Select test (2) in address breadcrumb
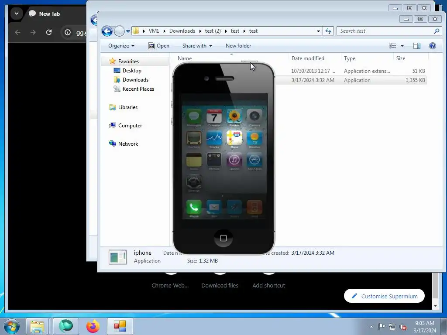447x335 pixels. 213,31
